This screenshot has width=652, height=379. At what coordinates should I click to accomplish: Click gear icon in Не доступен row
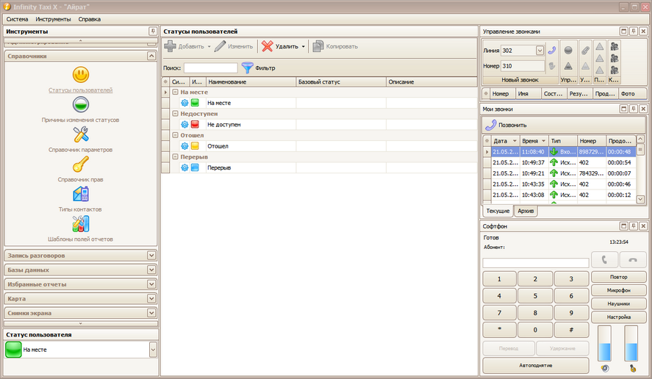pos(185,124)
